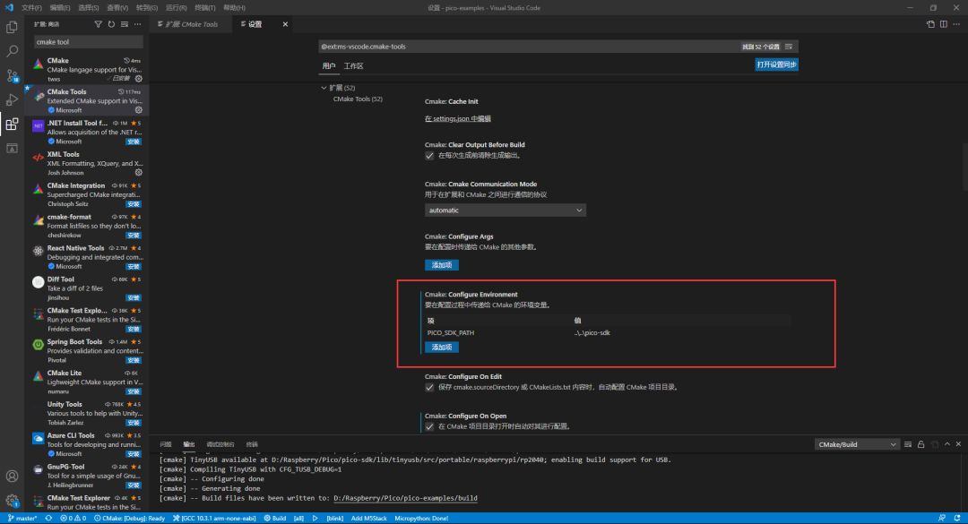Image resolution: width=968 pixels, height=524 pixels.
Task: Open the Source Control view
Action: [13, 76]
